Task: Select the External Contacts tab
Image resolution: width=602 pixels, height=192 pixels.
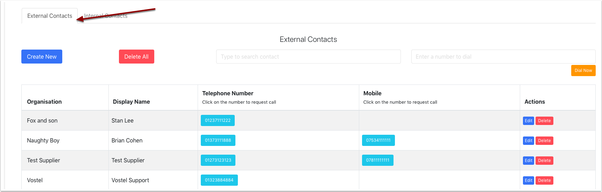Action: click(x=50, y=16)
